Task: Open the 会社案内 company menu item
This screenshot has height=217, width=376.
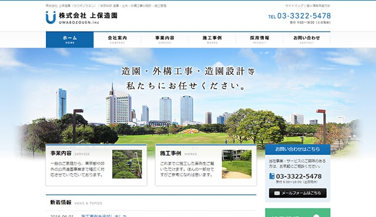Action: coord(117,40)
